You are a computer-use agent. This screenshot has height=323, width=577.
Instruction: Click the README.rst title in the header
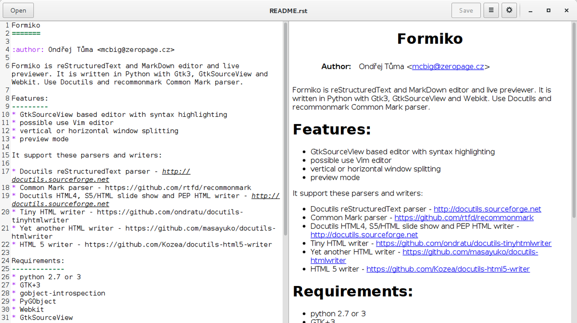[x=288, y=10]
